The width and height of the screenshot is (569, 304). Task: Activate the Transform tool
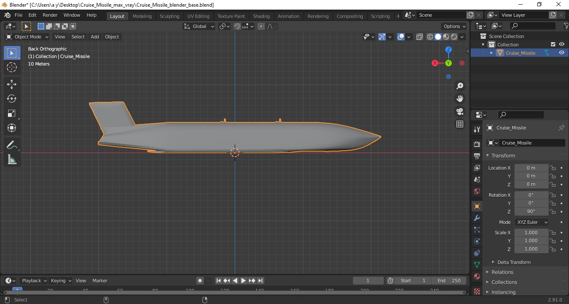12,128
